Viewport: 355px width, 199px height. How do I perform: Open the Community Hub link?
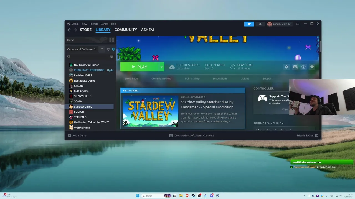161,78
